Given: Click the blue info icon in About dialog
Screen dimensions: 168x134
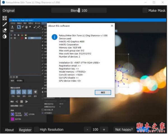Looking at the screenshot, I should [55, 37].
